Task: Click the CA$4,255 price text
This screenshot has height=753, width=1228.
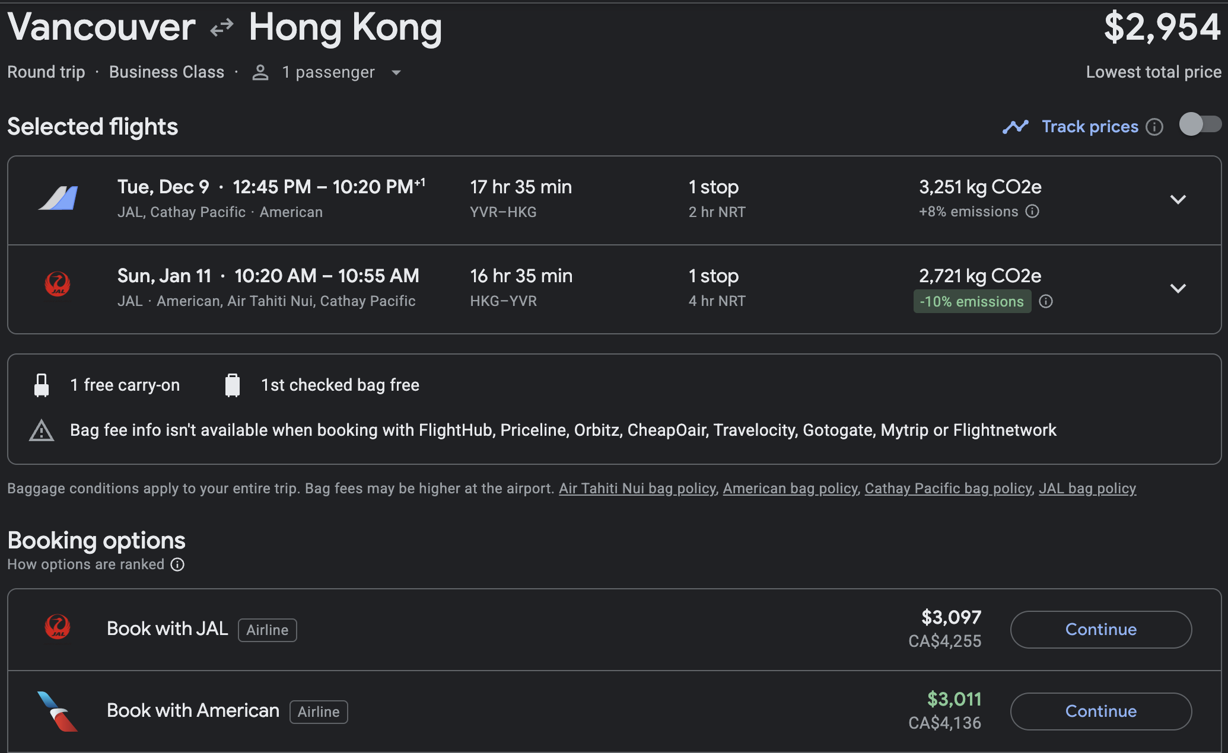Action: tap(945, 642)
